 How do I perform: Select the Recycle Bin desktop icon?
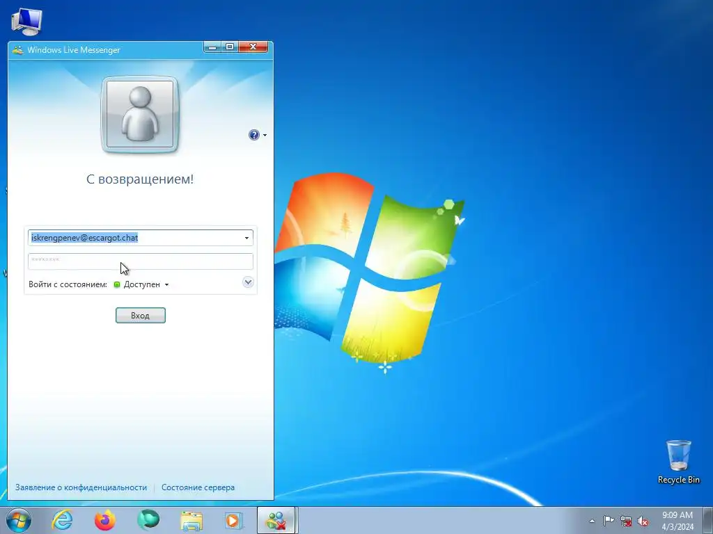(x=678, y=462)
